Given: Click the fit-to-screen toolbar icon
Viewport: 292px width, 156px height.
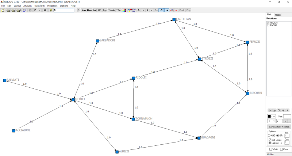Looking at the screenshot, I should 30,10.
